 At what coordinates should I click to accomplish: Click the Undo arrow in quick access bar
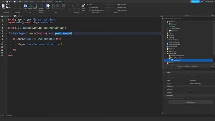pyautogui.click(x=20, y=1)
